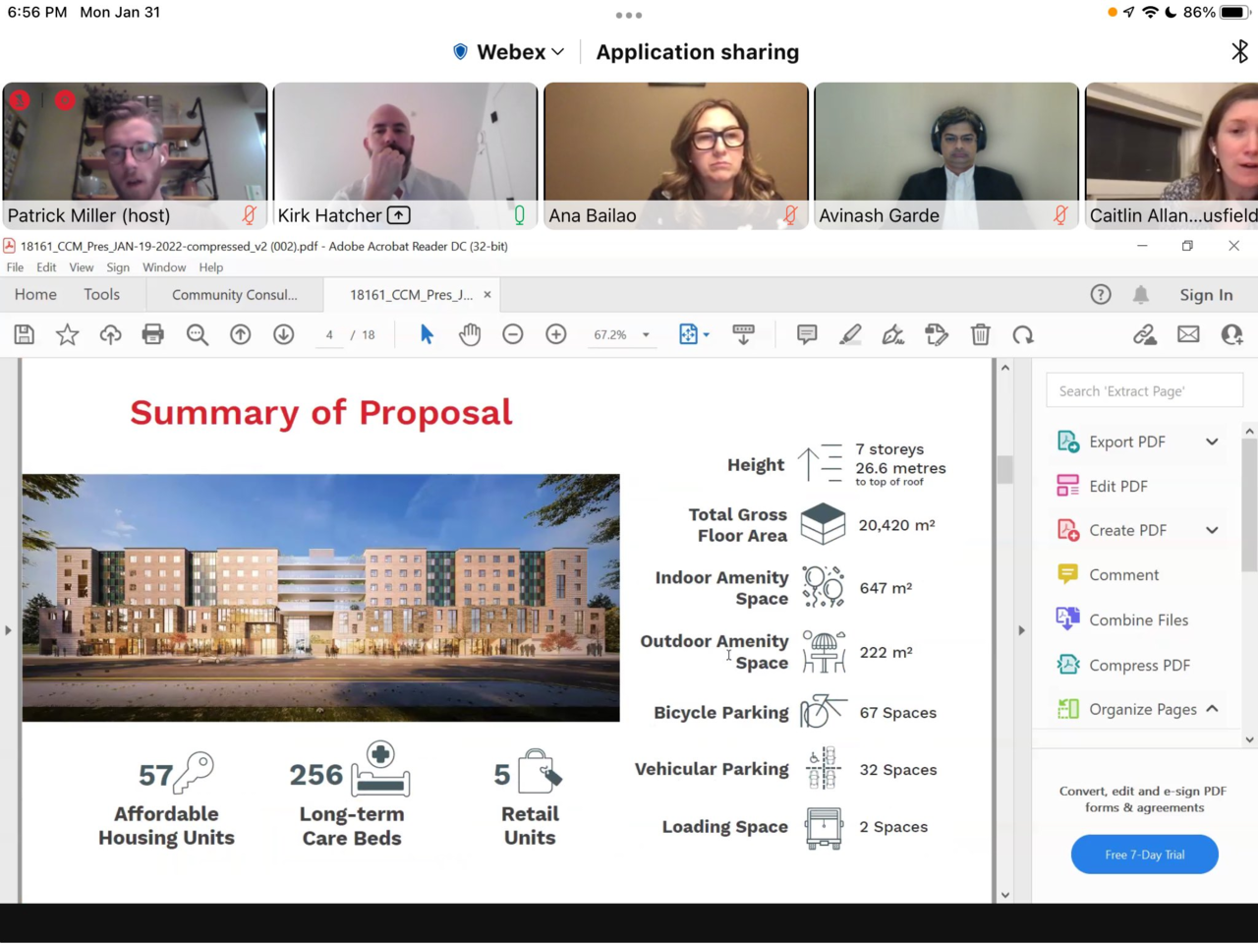This screenshot has height=944, width=1258.
Task: Save the PDF with the floppy disk icon
Action: point(24,334)
